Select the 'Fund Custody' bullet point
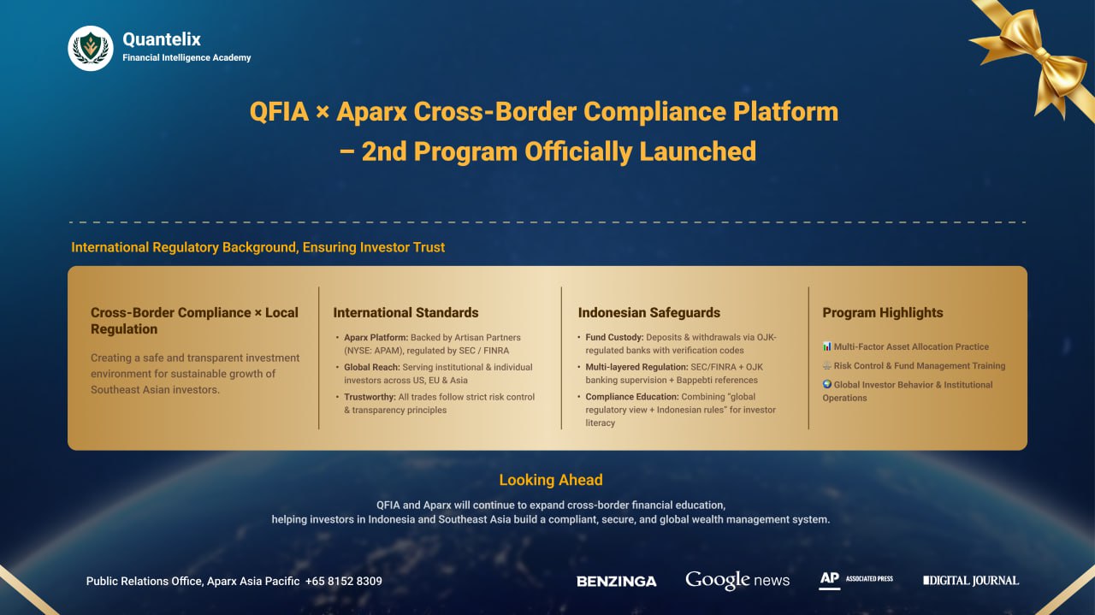The height and width of the screenshot is (615, 1095). point(678,344)
